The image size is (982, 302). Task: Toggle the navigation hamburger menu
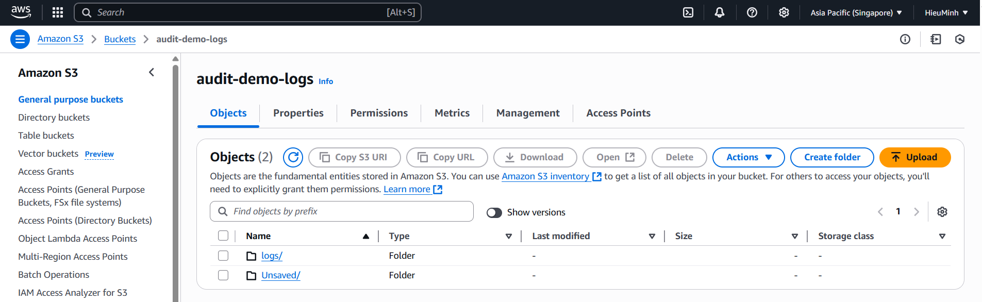coord(20,39)
